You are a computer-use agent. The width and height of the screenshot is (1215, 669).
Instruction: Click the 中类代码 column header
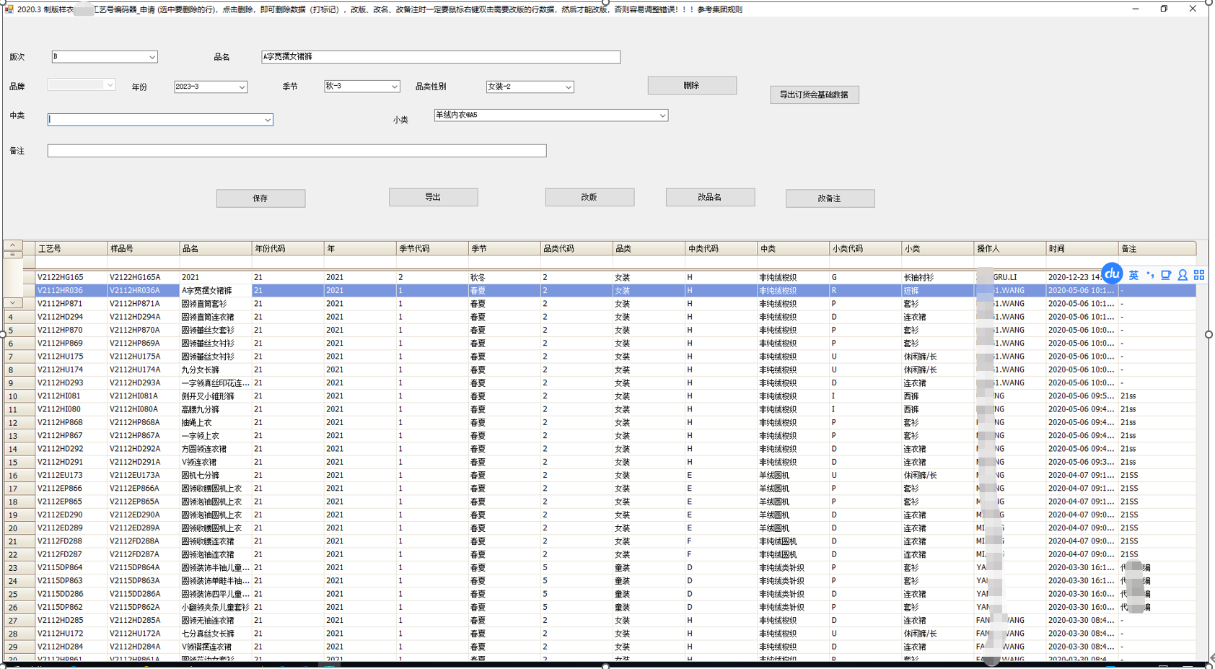point(721,248)
